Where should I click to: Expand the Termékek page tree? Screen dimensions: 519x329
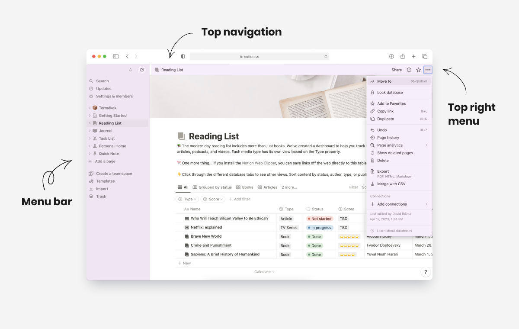[90, 108]
